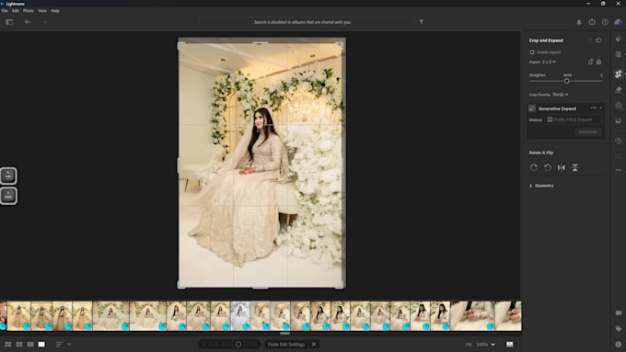Open the Photo menu
This screenshot has height=352, width=626.
click(x=28, y=11)
